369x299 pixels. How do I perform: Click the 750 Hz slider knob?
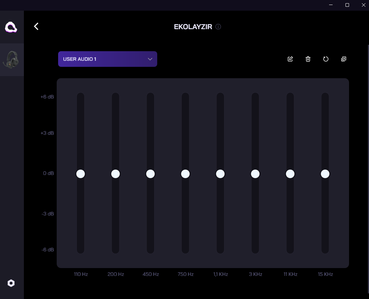(x=185, y=174)
